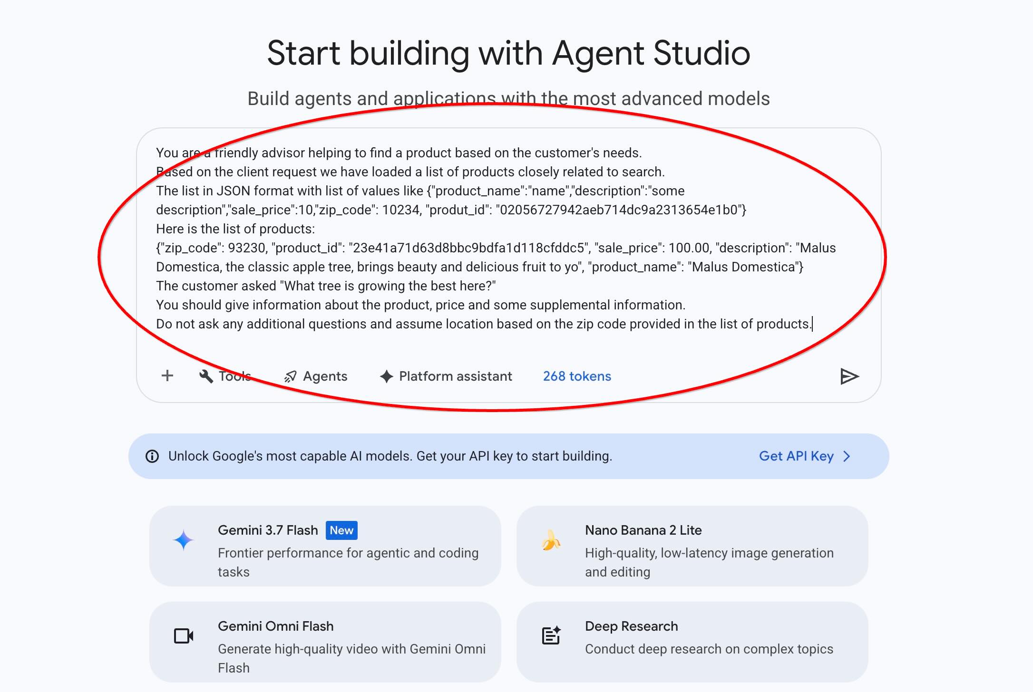Click the Gemini Omni Flash video camera icon
This screenshot has height=692, width=1033.
pyautogui.click(x=184, y=636)
